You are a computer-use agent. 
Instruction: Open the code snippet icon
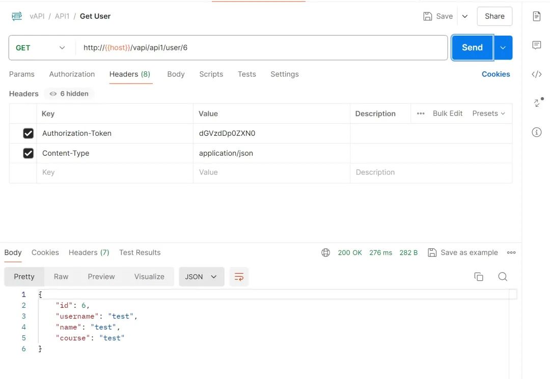536,74
